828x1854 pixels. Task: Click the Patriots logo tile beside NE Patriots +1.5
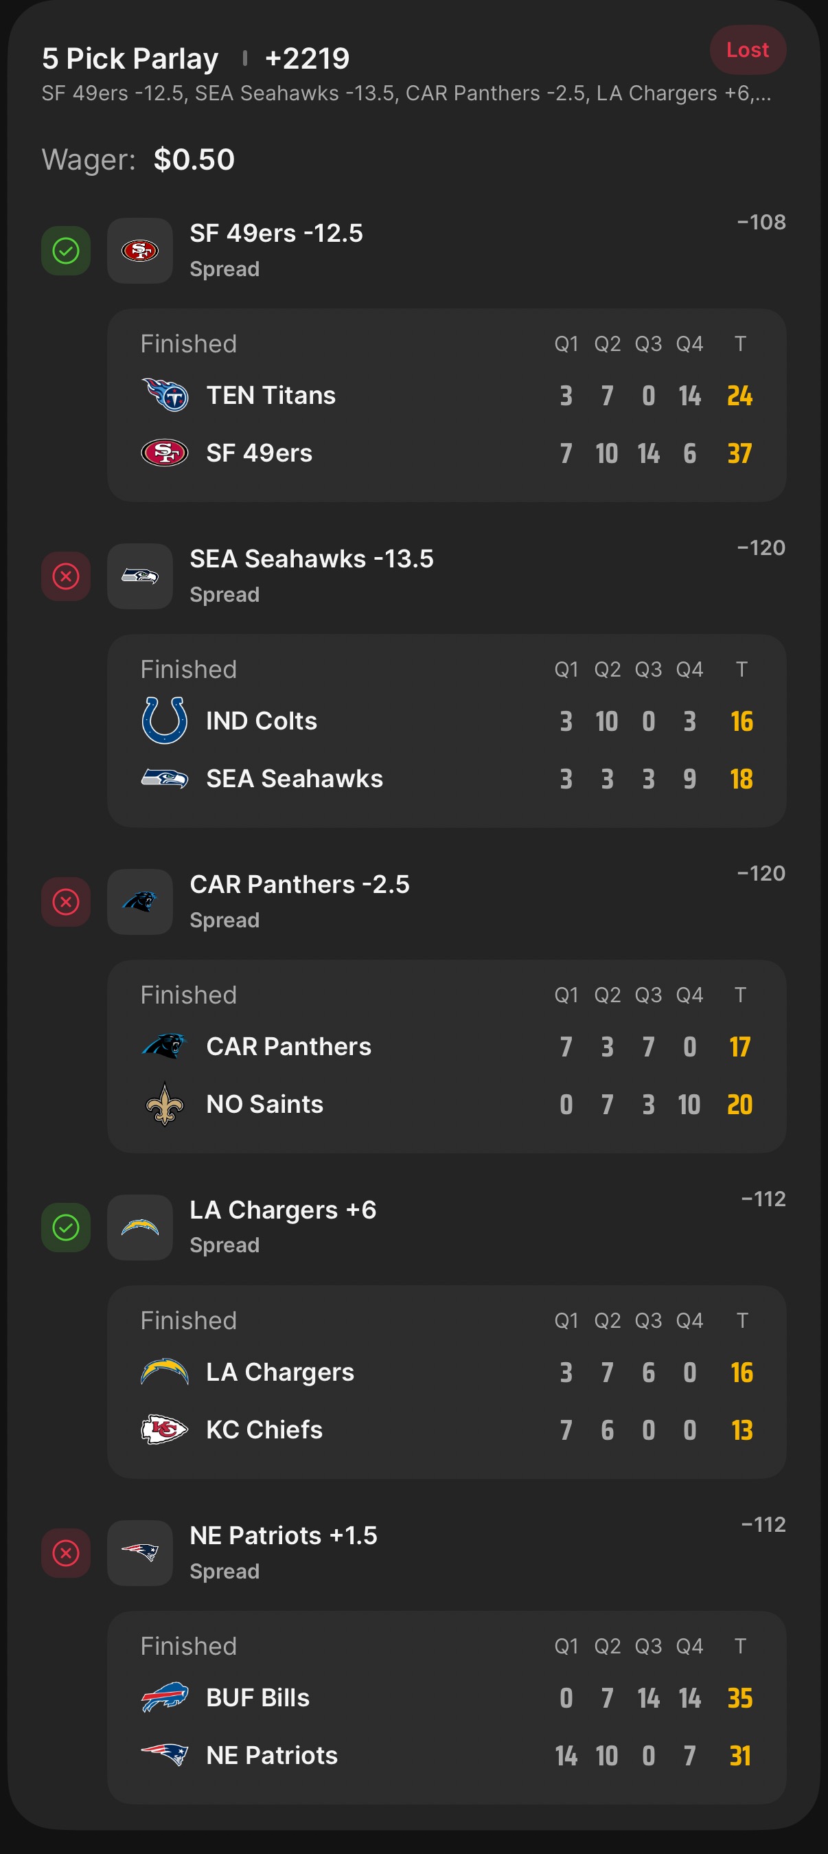[x=139, y=1552]
